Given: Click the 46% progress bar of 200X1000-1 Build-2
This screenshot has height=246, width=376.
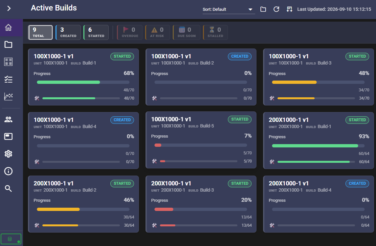Looking at the screenshot, I should click(x=83, y=209).
